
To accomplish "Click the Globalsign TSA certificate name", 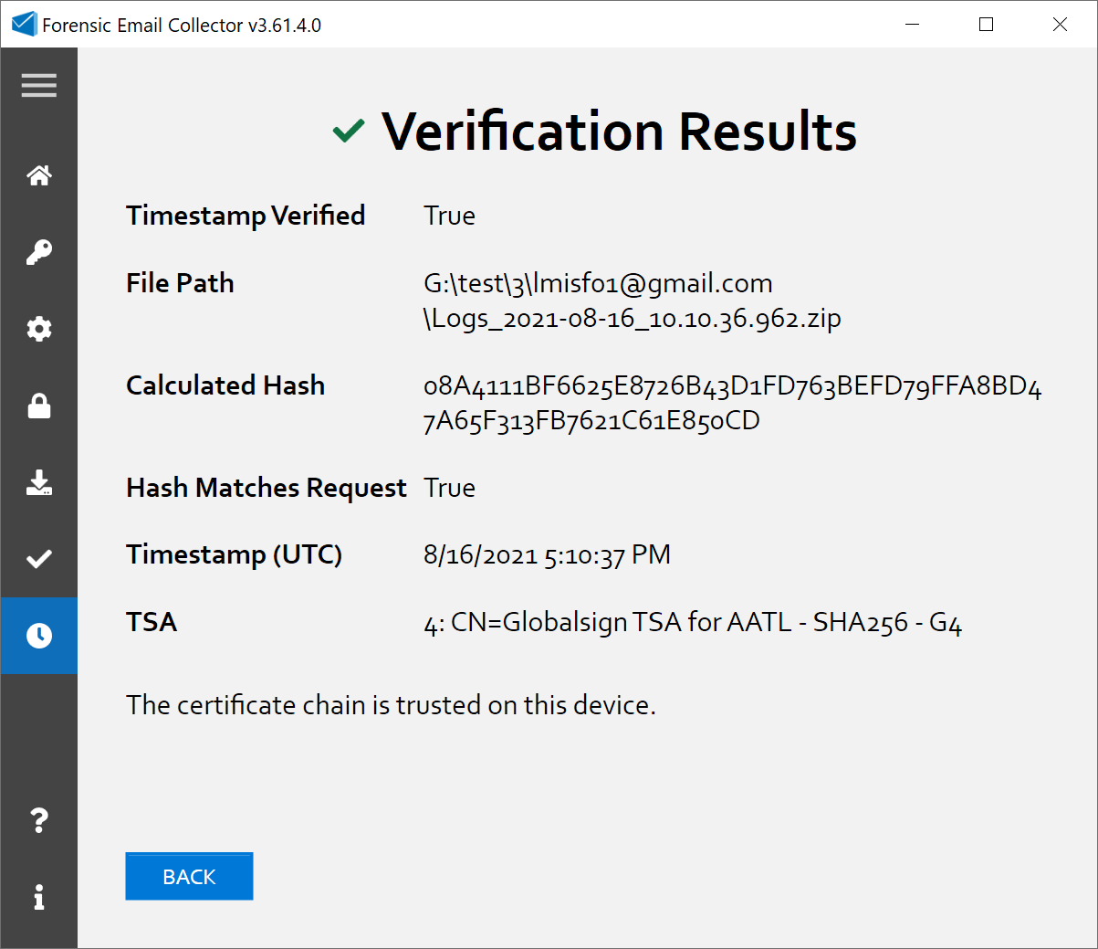I will pyautogui.click(x=693, y=623).
